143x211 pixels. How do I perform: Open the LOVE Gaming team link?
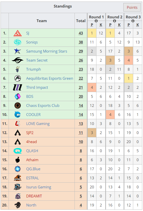point(38,124)
